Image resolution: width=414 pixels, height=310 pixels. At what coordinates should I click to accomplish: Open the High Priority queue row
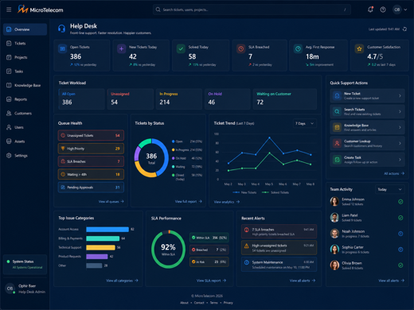pyautogui.click(x=91, y=149)
